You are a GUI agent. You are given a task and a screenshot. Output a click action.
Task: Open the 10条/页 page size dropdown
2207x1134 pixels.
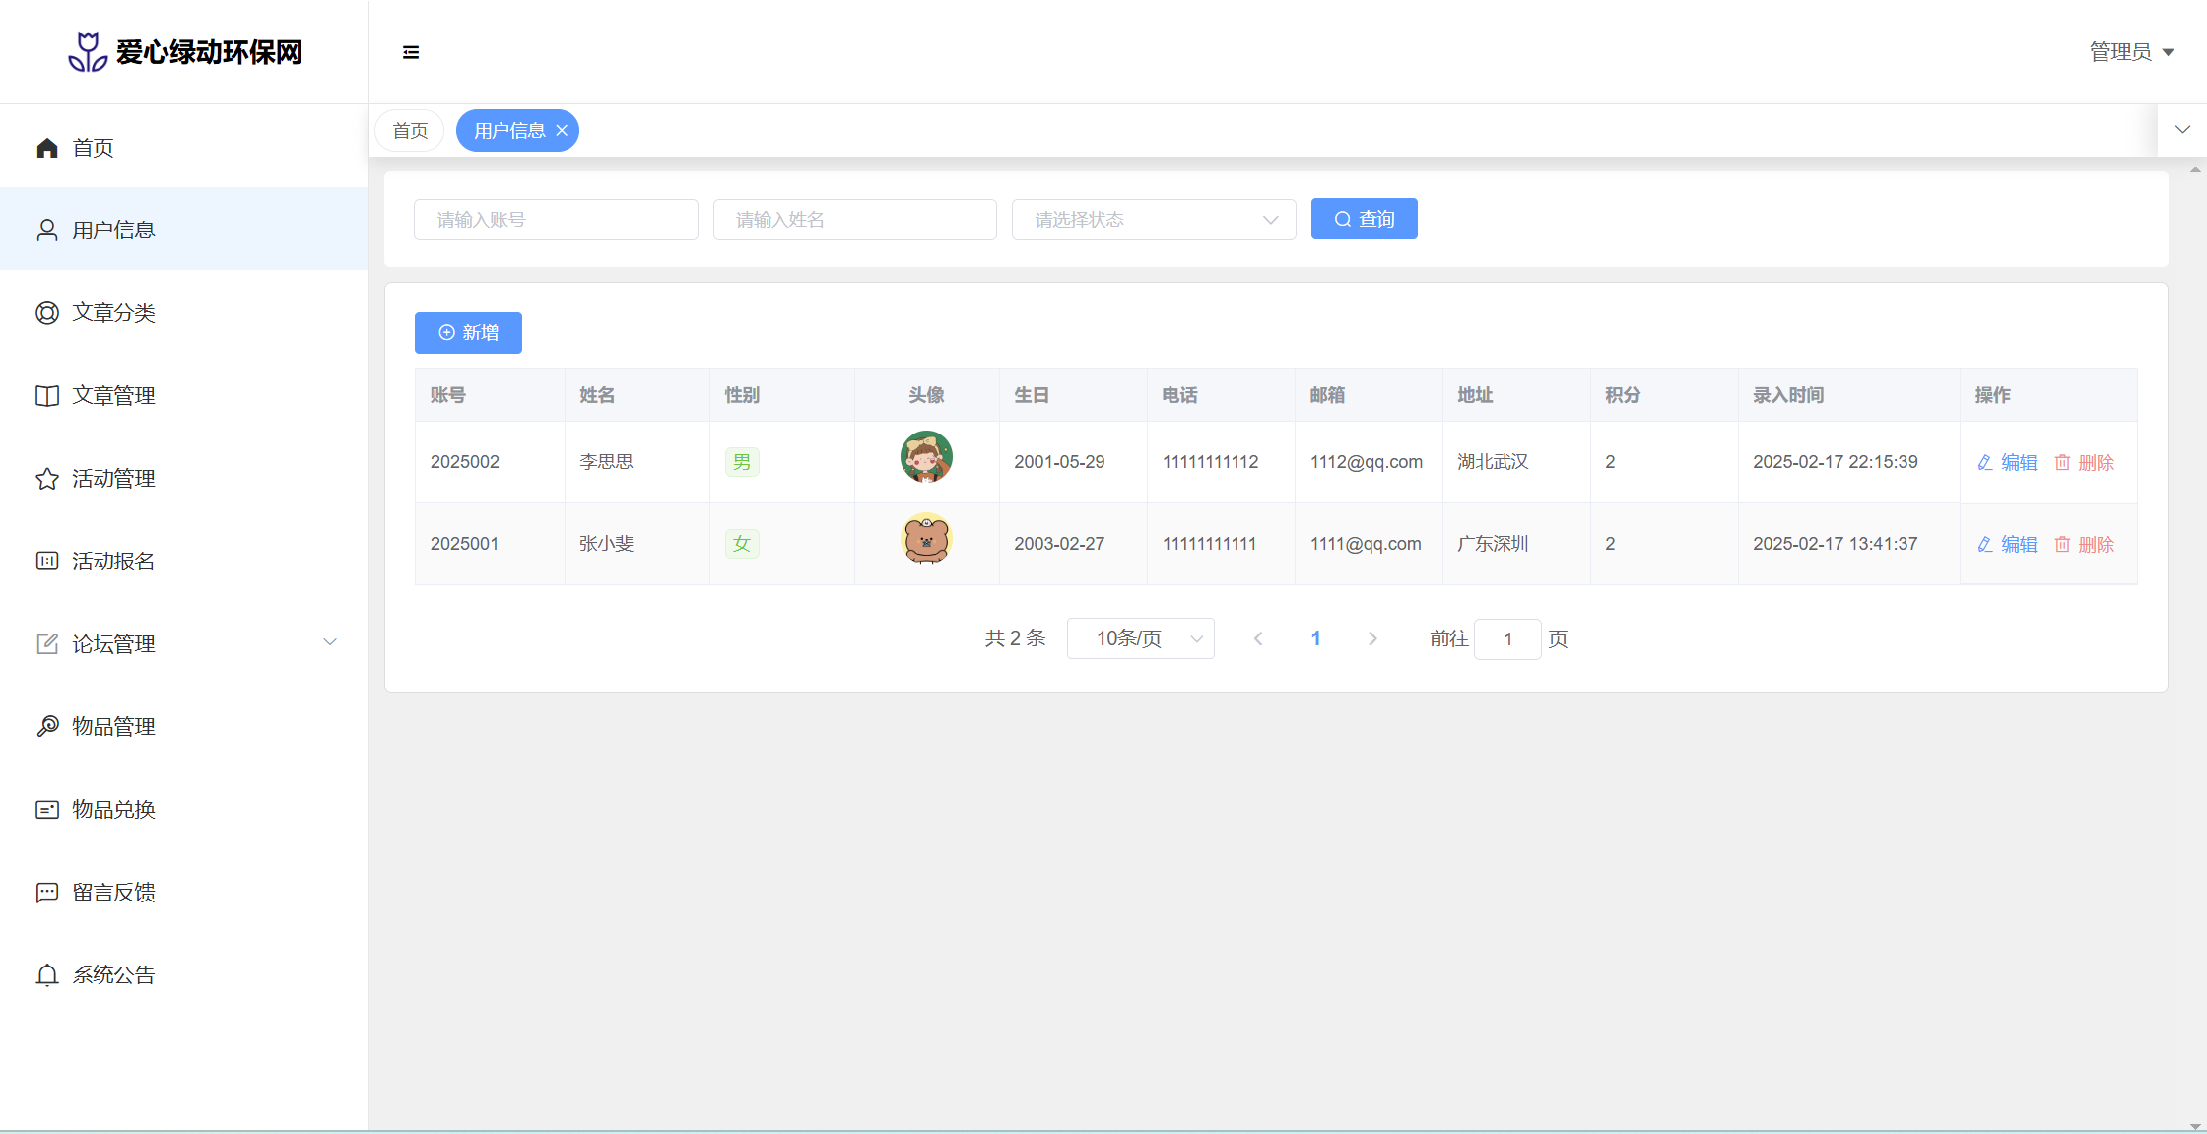pyautogui.click(x=1140, y=639)
